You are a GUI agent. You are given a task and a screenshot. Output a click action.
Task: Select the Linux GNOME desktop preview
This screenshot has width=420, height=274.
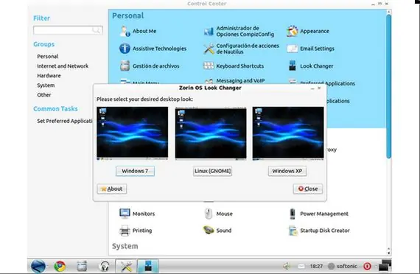click(x=211, y=133)
